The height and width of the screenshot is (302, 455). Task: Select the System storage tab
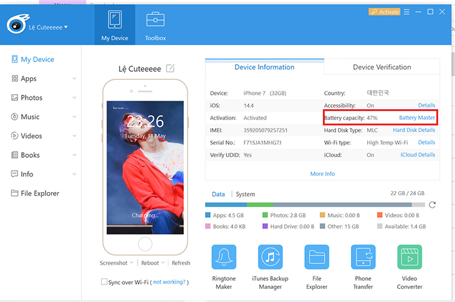[x=245, y=194]
